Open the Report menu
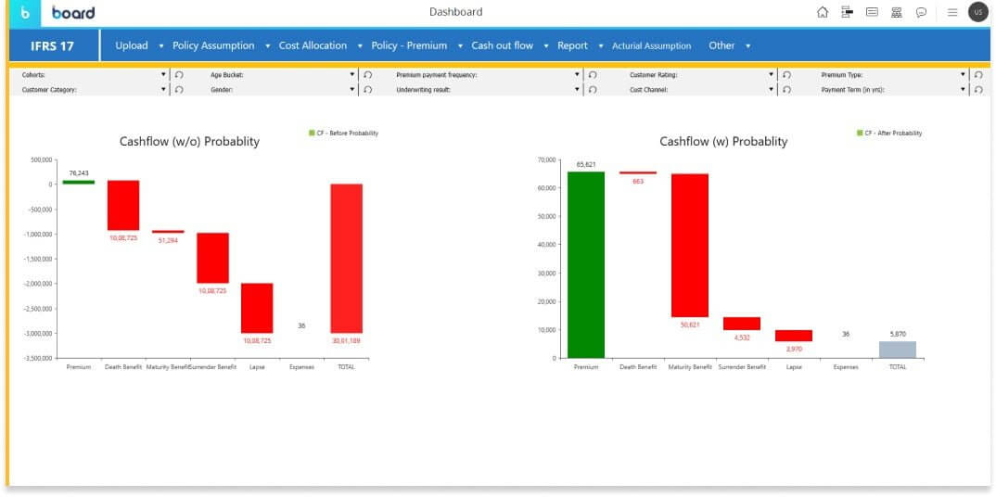This screenshot has height=497, width=996. [x=572, y=45]
